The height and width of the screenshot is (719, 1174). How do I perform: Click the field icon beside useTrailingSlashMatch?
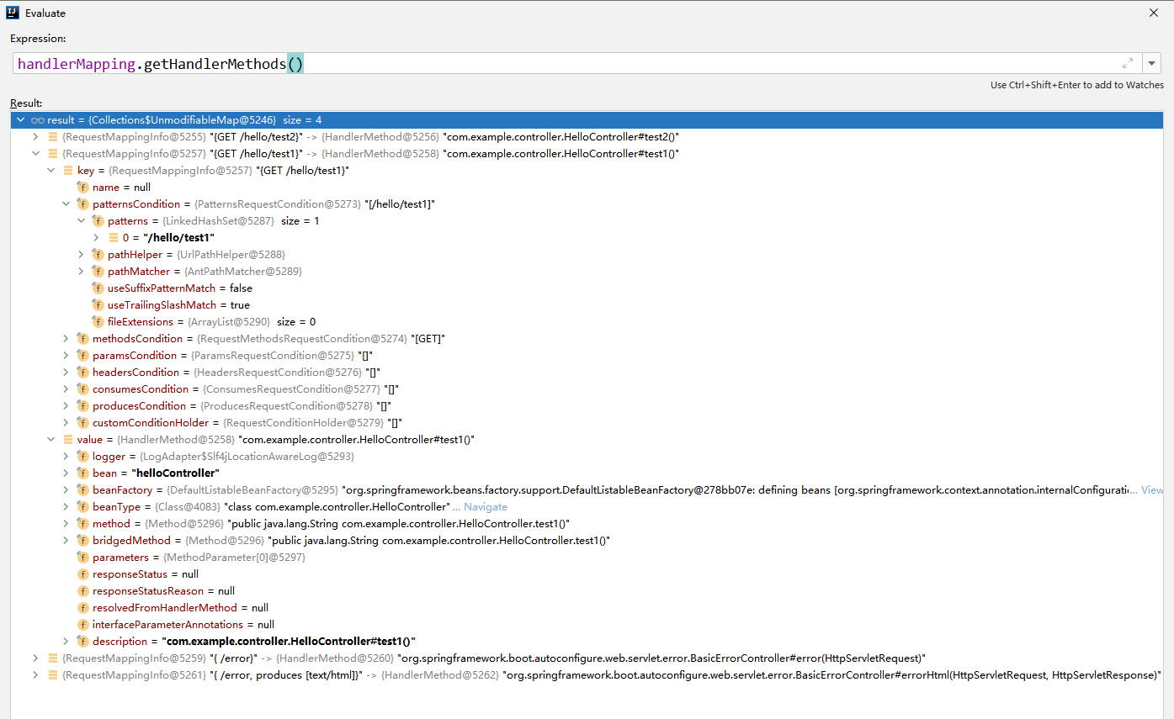pyautogui.click(x=98, y=305)
